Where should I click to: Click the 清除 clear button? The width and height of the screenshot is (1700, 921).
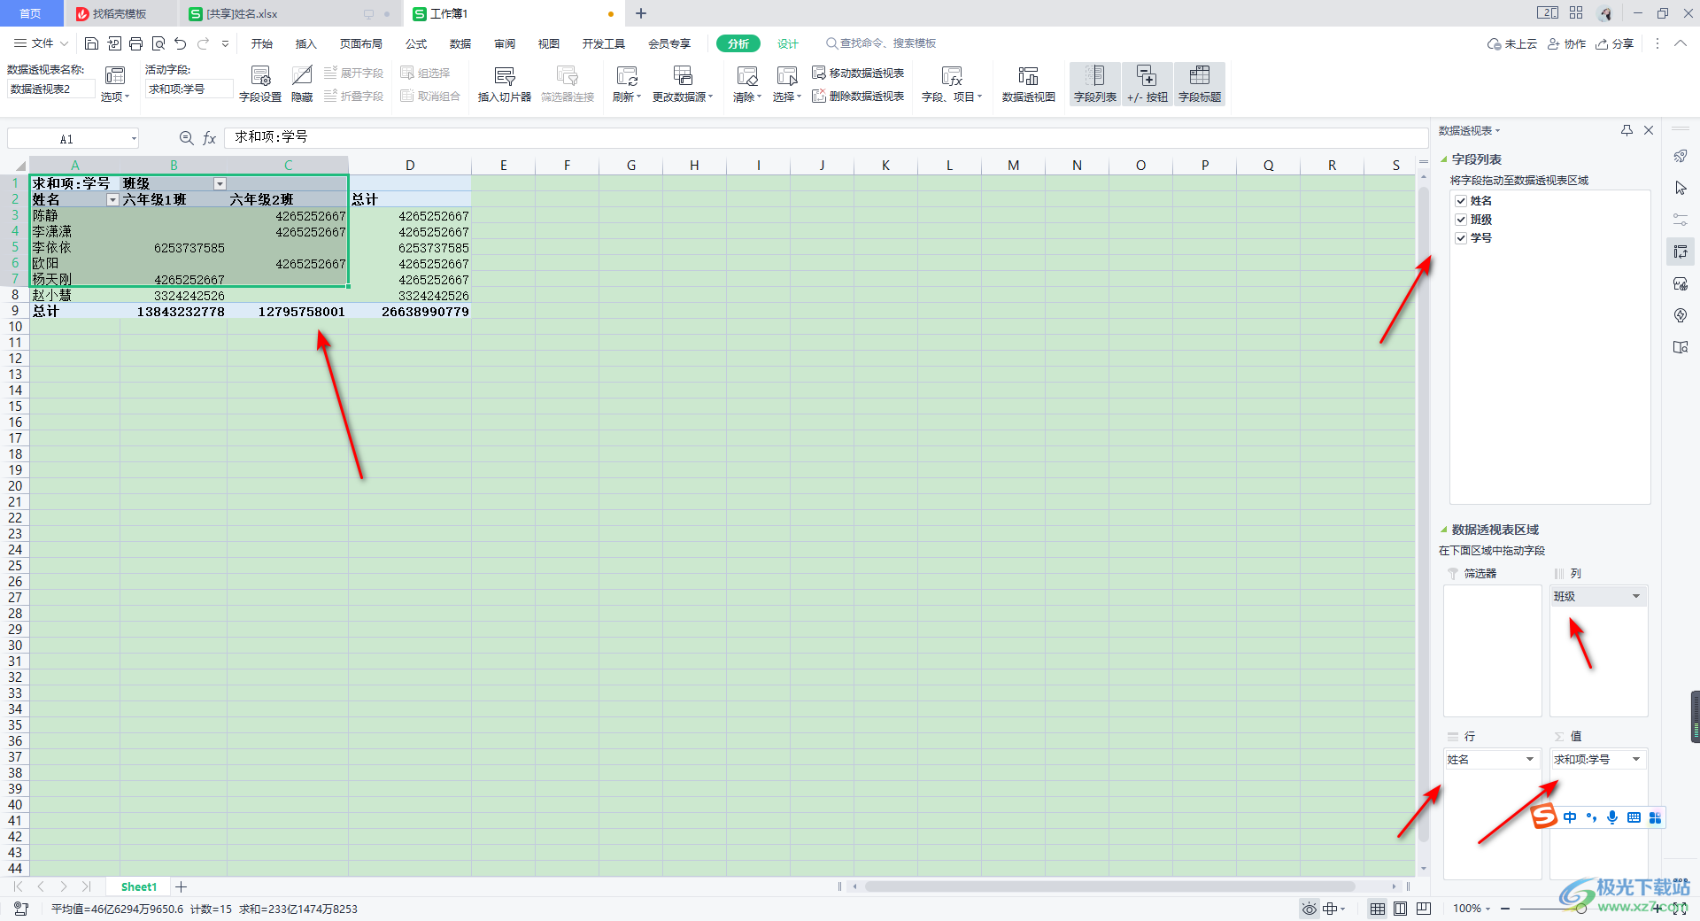(747, 84)
